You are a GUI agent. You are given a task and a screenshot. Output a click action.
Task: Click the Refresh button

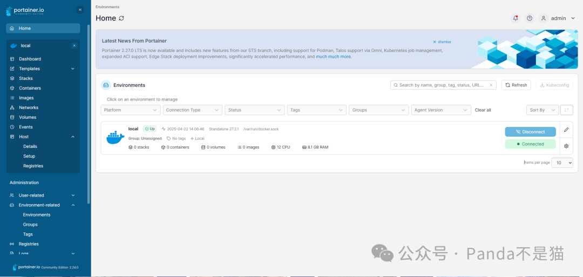point(516,85)
